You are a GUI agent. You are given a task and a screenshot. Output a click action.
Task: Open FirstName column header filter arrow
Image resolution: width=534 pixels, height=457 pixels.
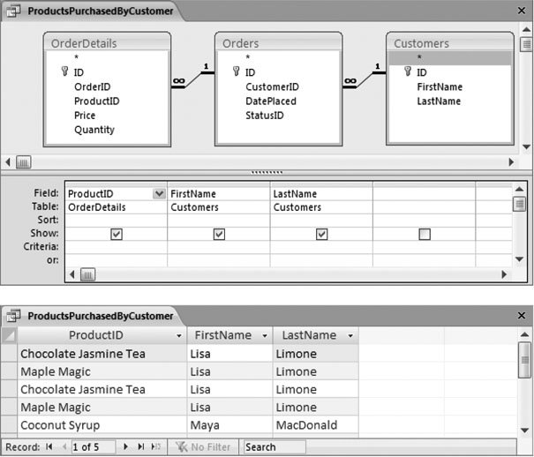coord(265,336)
